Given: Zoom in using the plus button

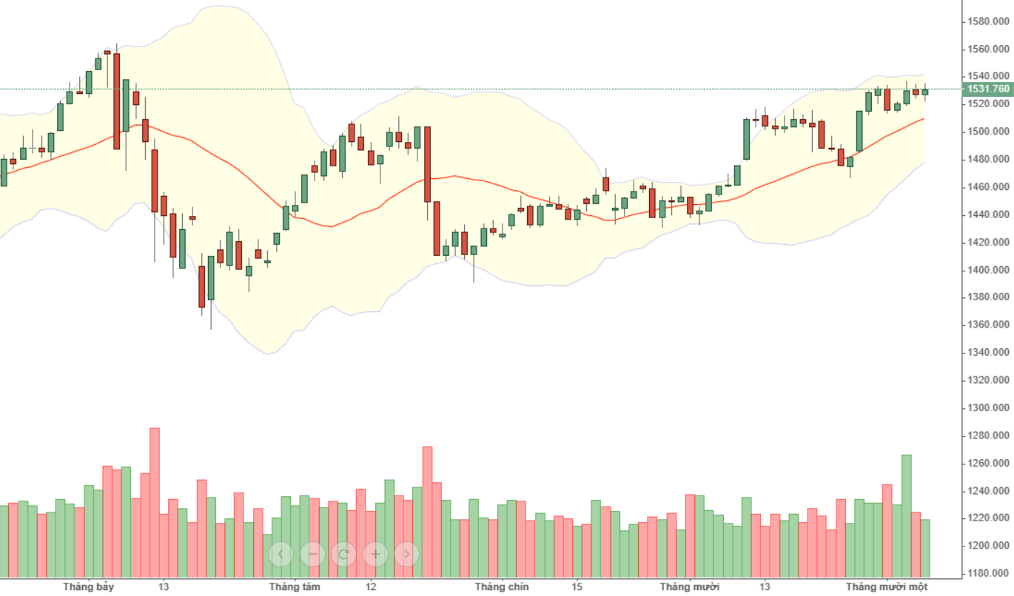Looking at the screenshot, I should [375, 553].
